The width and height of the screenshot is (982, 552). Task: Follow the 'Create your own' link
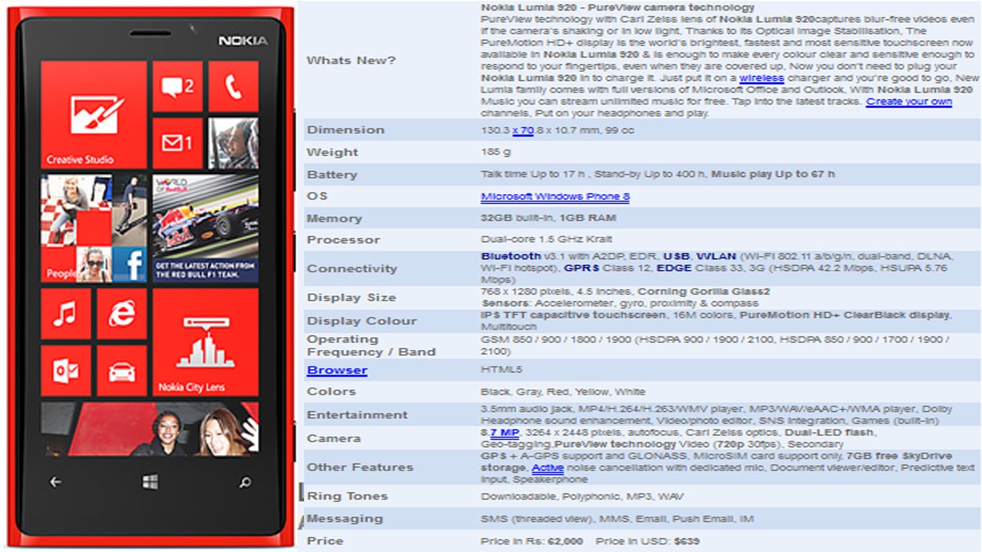pos(909,101)
